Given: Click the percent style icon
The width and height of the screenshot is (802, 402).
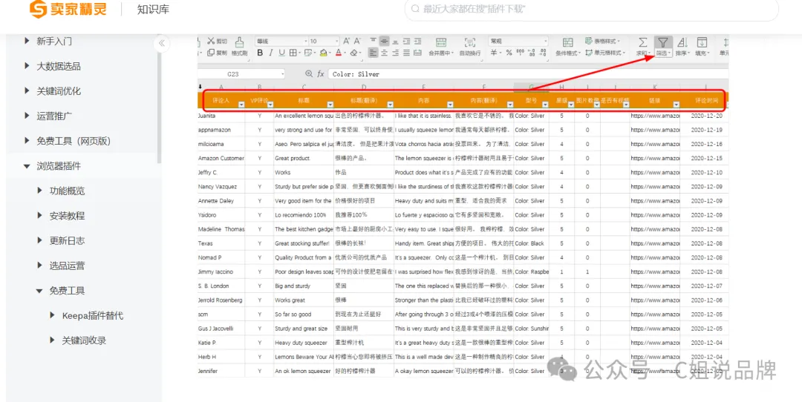Looking at the screenshot, I should (509, 53).
